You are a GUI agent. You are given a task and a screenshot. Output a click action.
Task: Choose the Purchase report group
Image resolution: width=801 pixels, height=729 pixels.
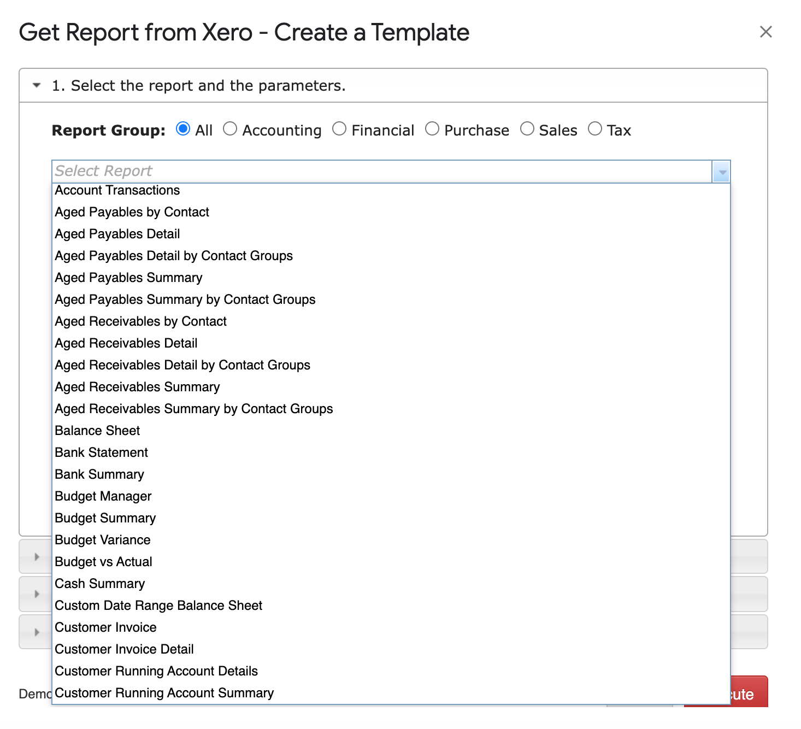point(432,129)
